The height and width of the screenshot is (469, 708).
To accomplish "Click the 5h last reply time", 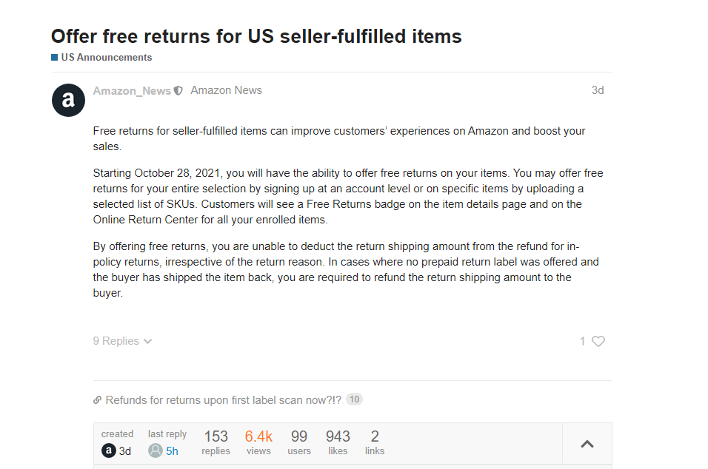I will pos(172,451).
